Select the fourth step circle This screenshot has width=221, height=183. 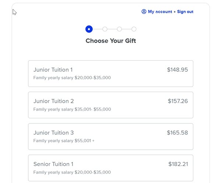coord(134,29)
